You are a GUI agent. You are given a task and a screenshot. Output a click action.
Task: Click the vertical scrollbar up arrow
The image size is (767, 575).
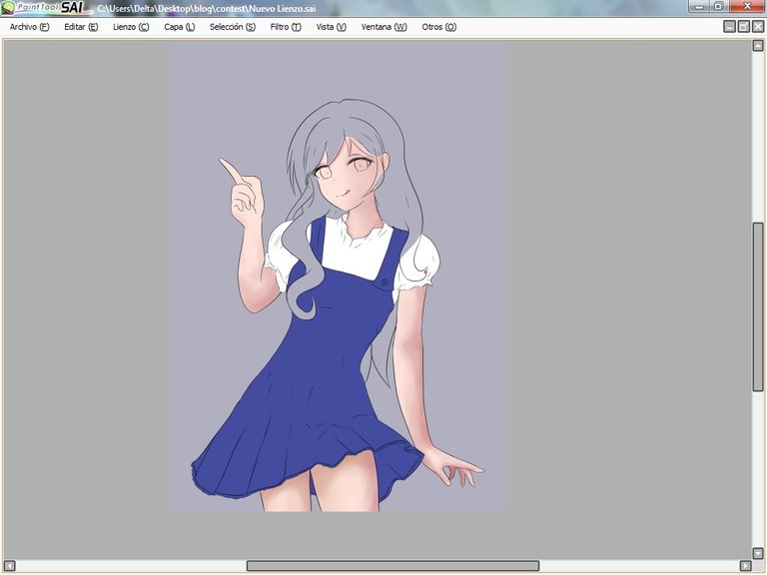(758, 46)
